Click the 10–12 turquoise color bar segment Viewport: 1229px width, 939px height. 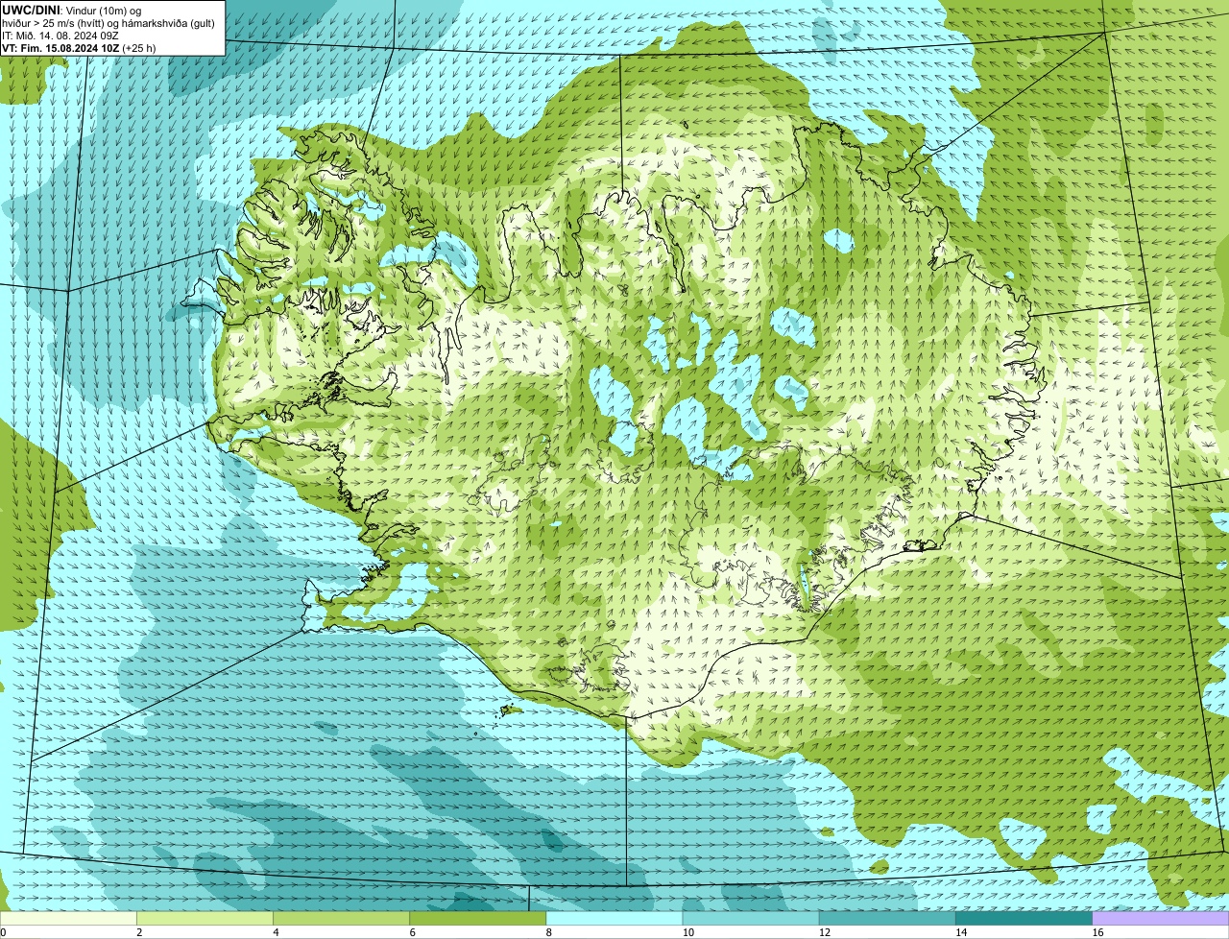click(751, 919)
